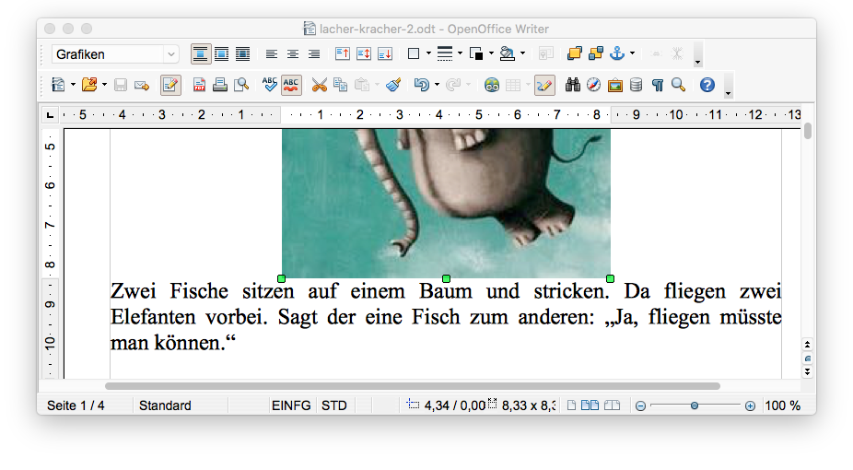Toggle wrap off for the graphic
The height and width of the screenshot is (470, 853).
(x=200, y=53)
